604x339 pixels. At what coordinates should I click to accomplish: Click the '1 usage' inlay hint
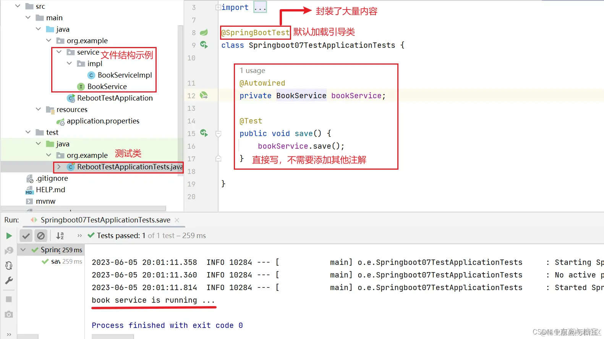click(252, 70)
